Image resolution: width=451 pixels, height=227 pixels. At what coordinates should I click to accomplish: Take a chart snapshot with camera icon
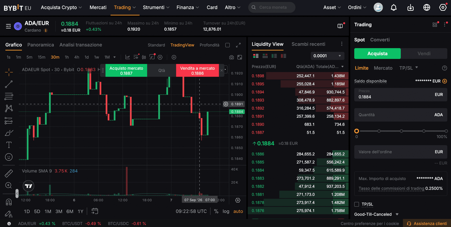(x=231, y=57)
